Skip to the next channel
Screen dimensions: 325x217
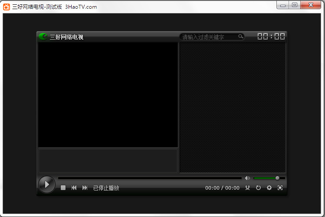tap(85, 188)
